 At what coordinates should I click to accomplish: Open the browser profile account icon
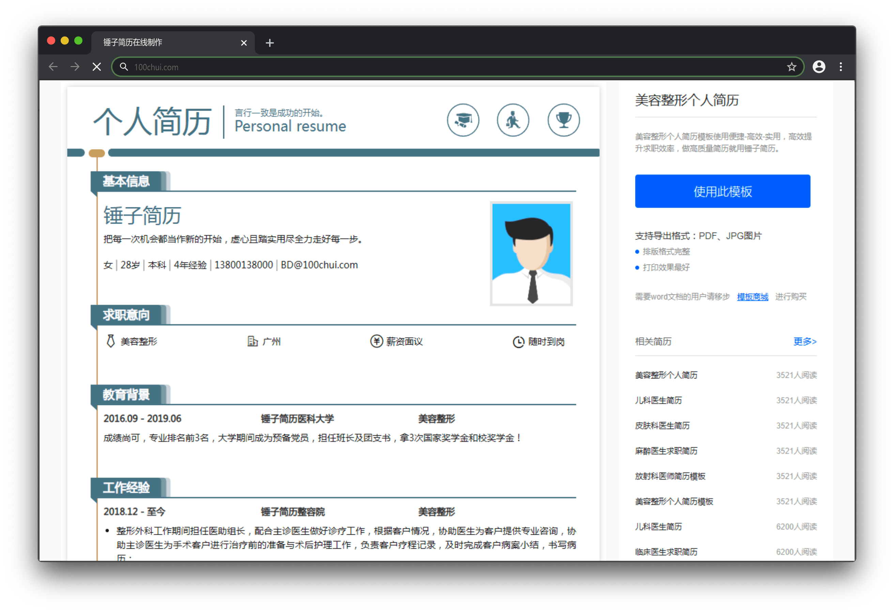pos(819,67)
